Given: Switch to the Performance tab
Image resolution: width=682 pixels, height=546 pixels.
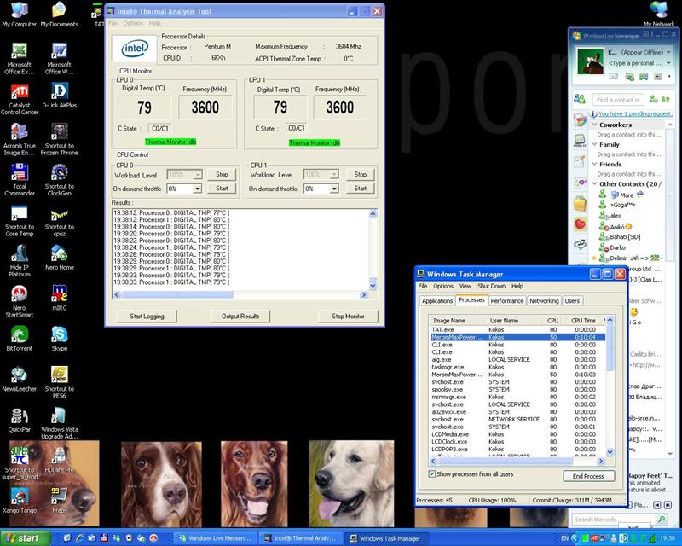Looking at the screenshot, I should coord(507,300).
